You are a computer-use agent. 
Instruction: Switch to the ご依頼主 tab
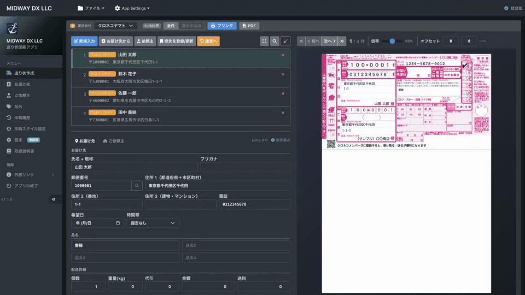pos(114,141)
